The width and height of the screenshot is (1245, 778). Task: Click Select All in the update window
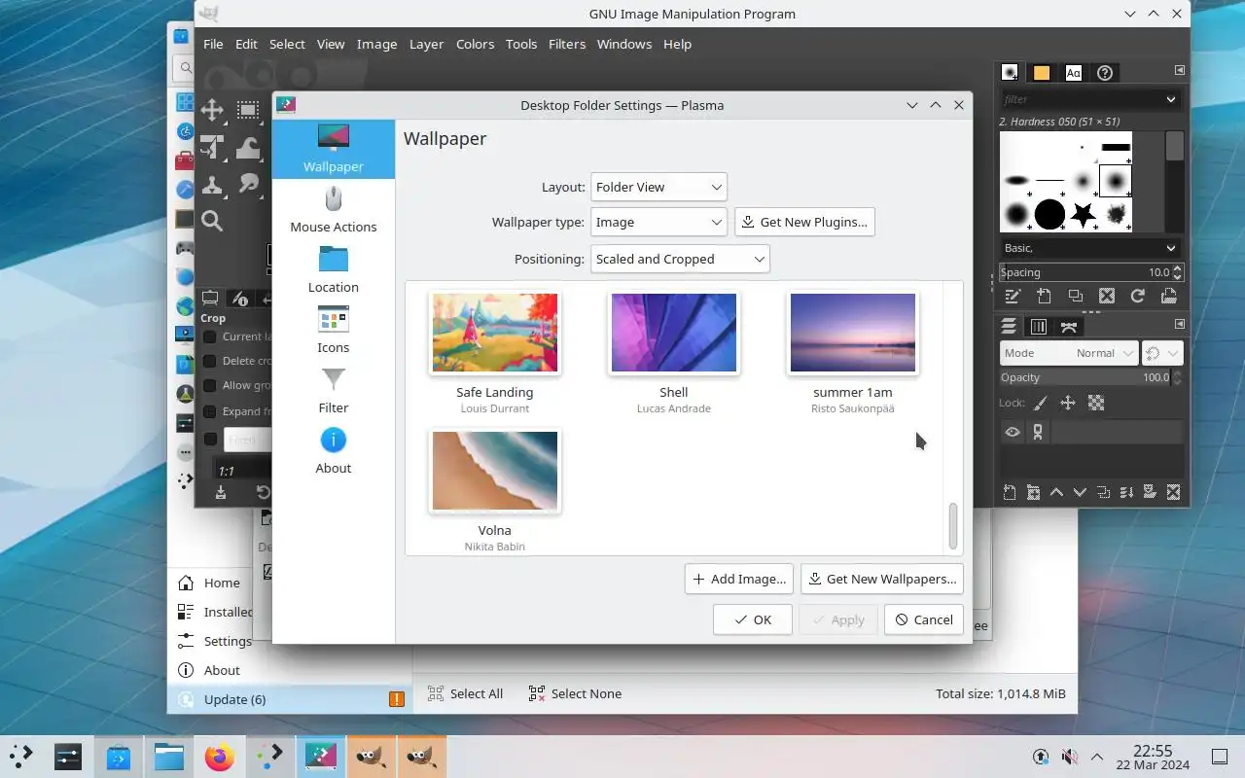(465, 693)
